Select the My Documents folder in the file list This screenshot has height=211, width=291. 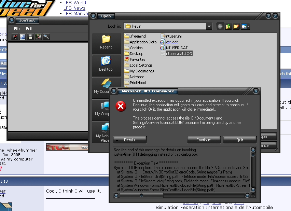tap(139, 71)
